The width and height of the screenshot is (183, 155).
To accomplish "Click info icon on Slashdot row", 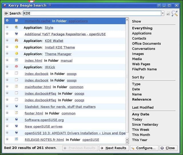I will [7, 106].
